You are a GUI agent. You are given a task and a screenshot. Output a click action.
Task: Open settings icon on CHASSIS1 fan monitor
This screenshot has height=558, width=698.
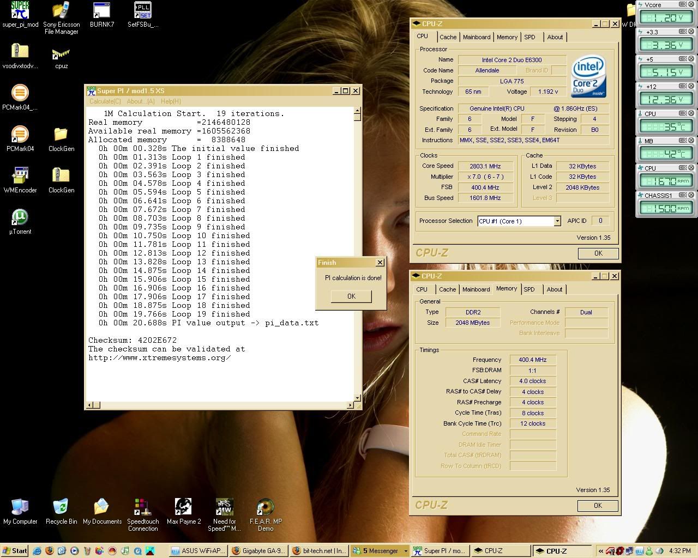click(x=684, y=195)
